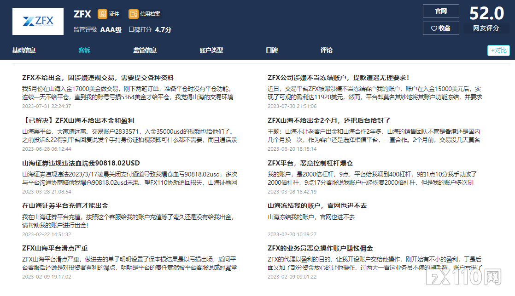Open the 信用档案 credit file icon
The width and height of the screenshot is (515, 296).
click(133, 14)
